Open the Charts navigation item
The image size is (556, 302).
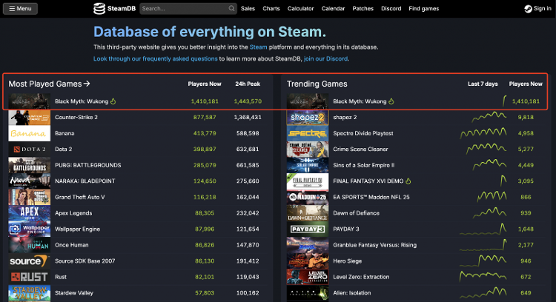(x=271, y=9)
